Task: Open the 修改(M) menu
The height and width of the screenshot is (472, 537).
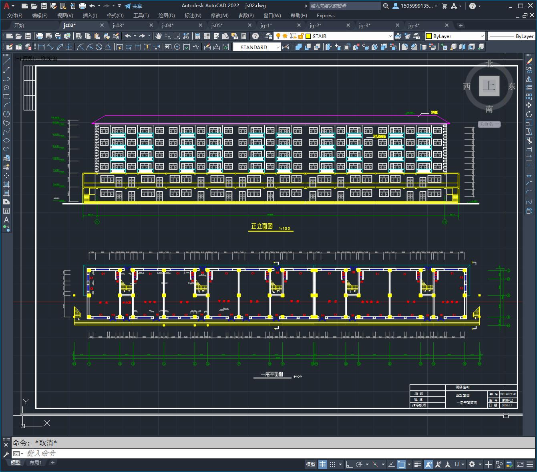Action: pos(219,16)
